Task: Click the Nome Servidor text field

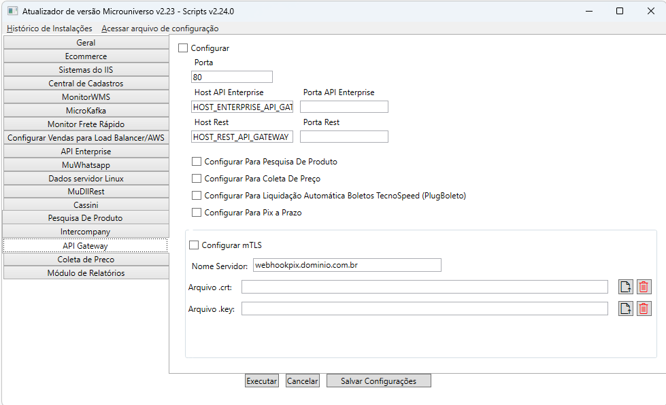Action: (x=347, y=265)
